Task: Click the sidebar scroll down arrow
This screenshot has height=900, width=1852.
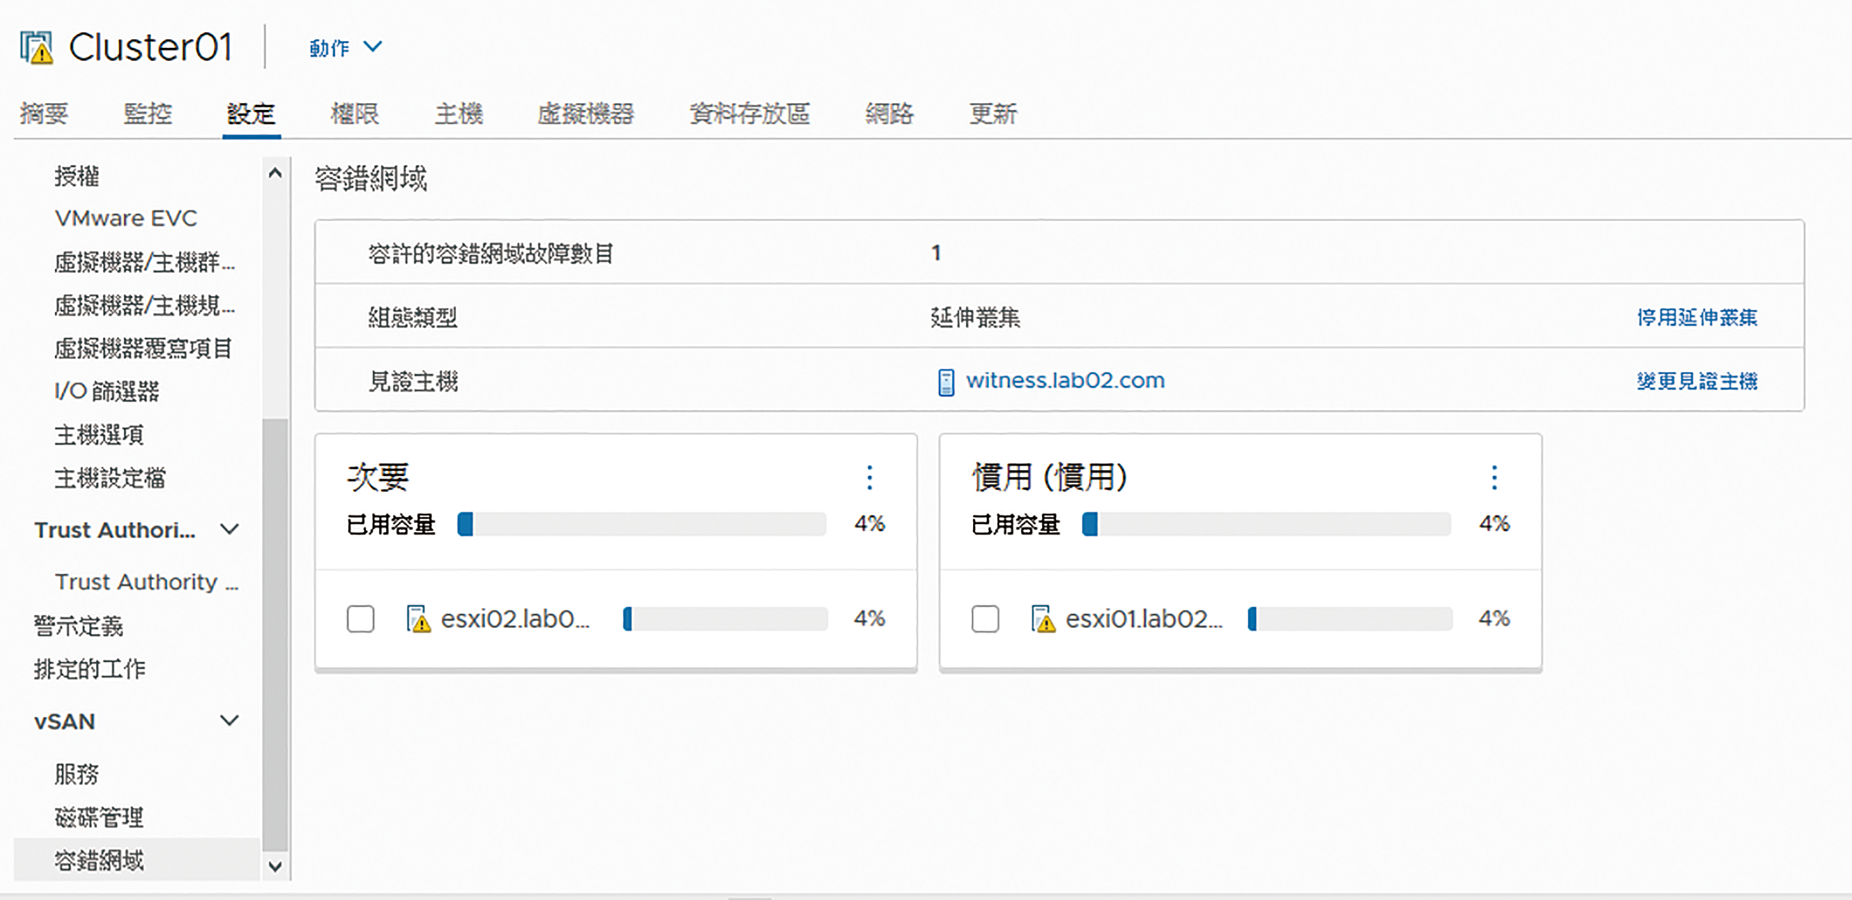Action: [x=275, y=866]
